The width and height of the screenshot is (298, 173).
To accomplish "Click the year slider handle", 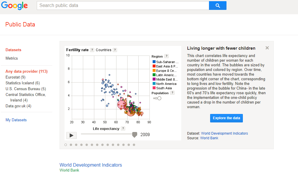I will pos(135,135).
